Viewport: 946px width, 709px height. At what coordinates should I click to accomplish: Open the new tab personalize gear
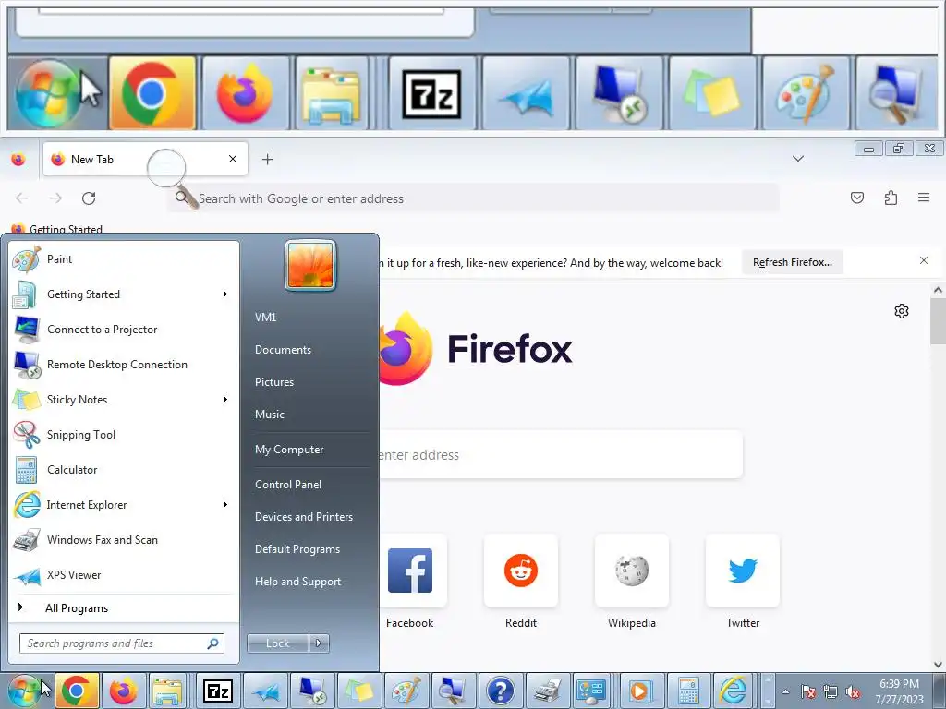(902, 311)
